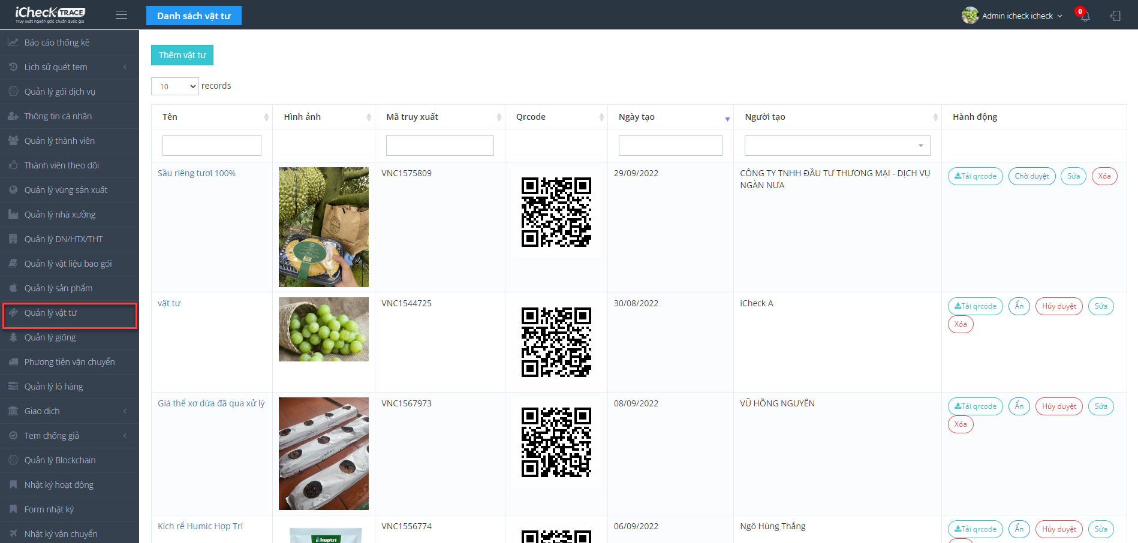Toggle the hamburger sidebar menu icon
This screenshot has width=1138, height=543.
[121, 15]
